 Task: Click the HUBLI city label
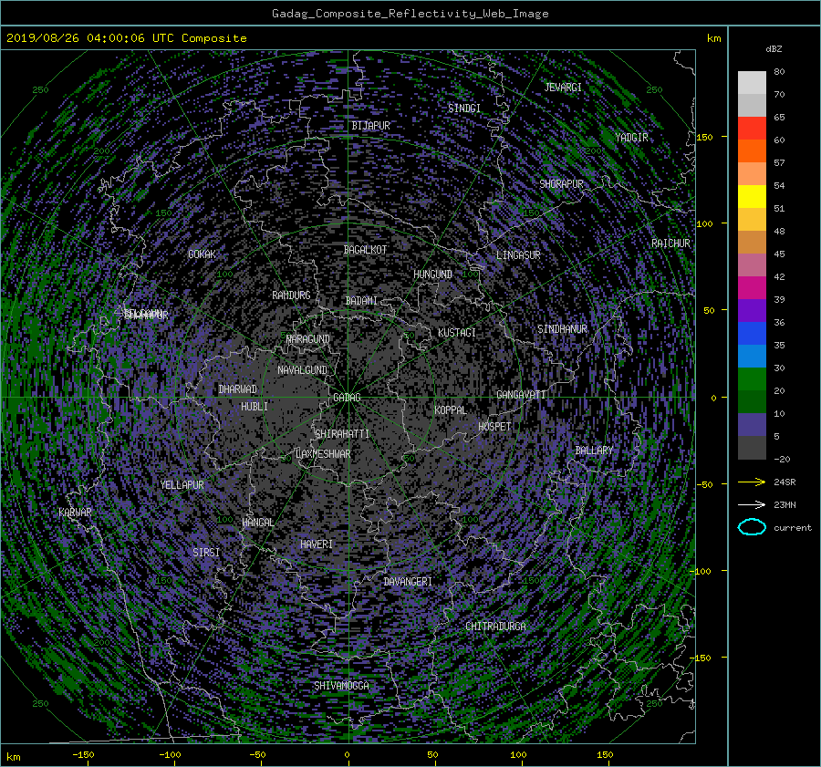(x=255, y=407)
